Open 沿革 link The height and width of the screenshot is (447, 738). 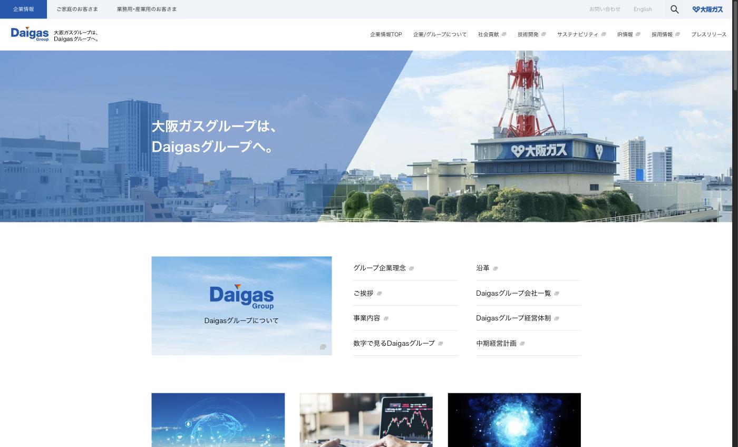pyautogui.click(x=483, y=268)
